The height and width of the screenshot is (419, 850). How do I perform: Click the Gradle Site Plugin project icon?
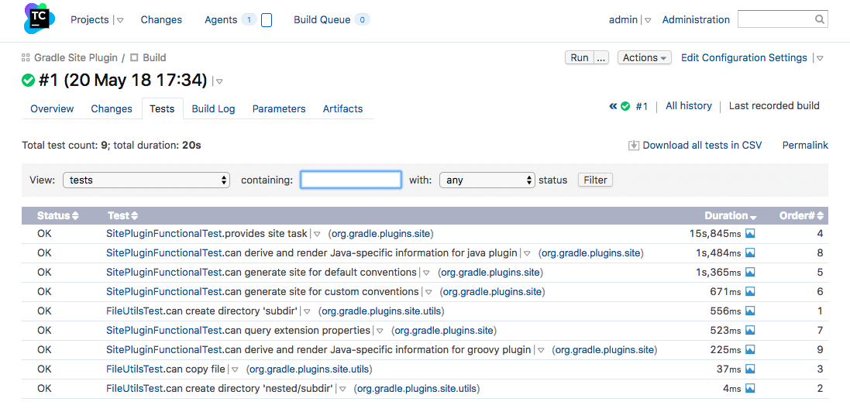(26, 58)
